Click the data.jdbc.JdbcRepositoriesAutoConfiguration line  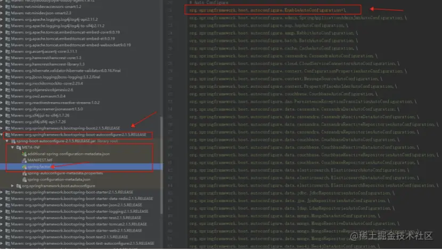tap(292, 193)
